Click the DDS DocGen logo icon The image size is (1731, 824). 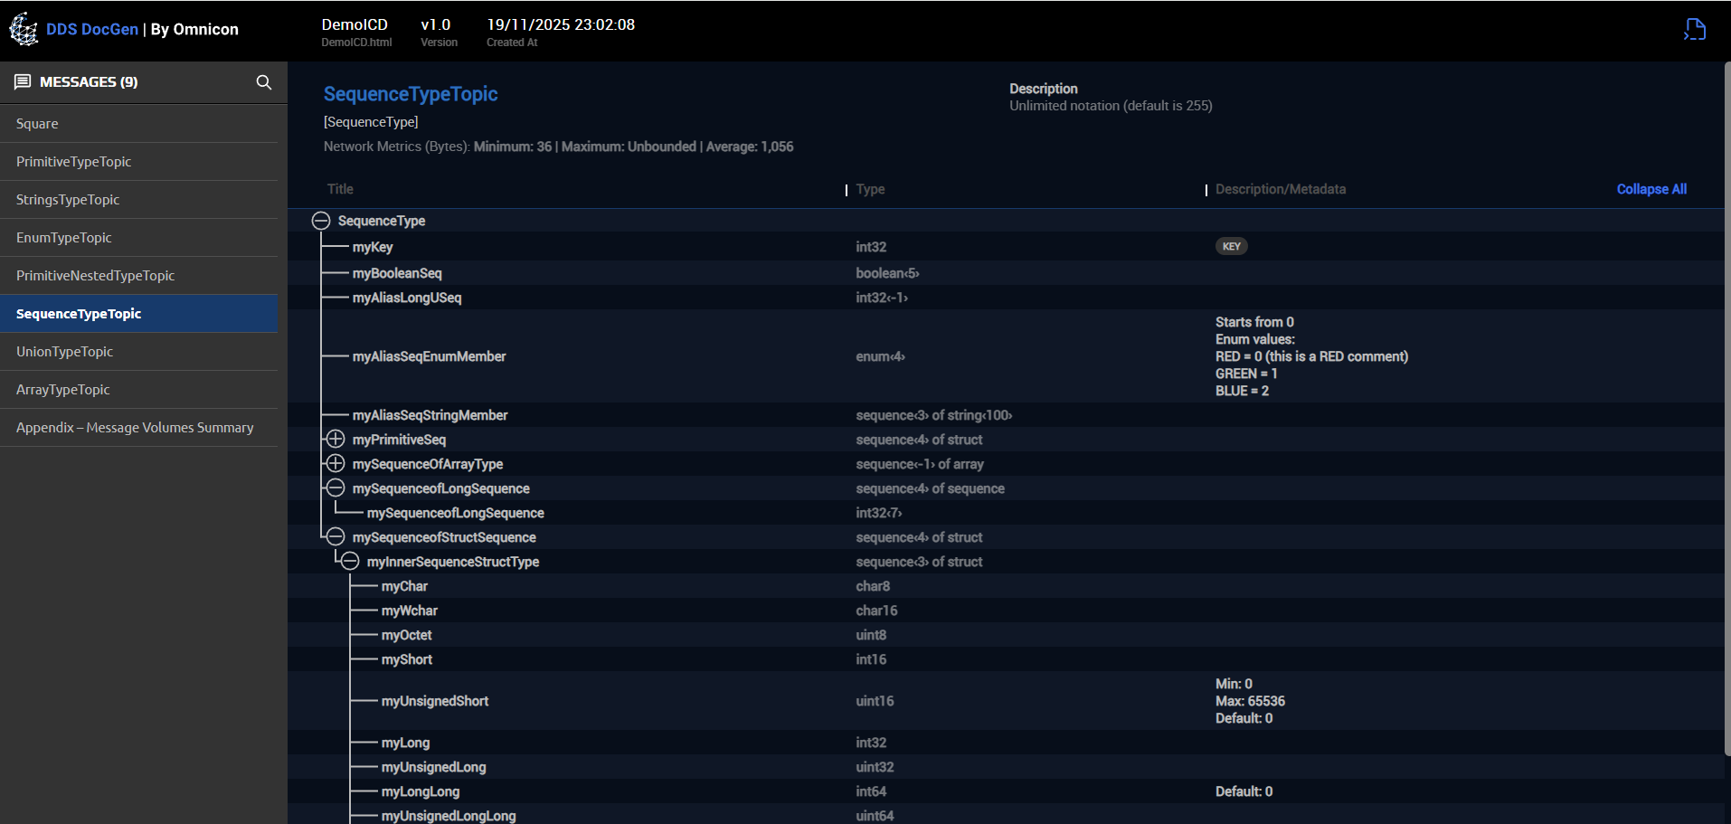pyautogui.click(x=24, y=29)
